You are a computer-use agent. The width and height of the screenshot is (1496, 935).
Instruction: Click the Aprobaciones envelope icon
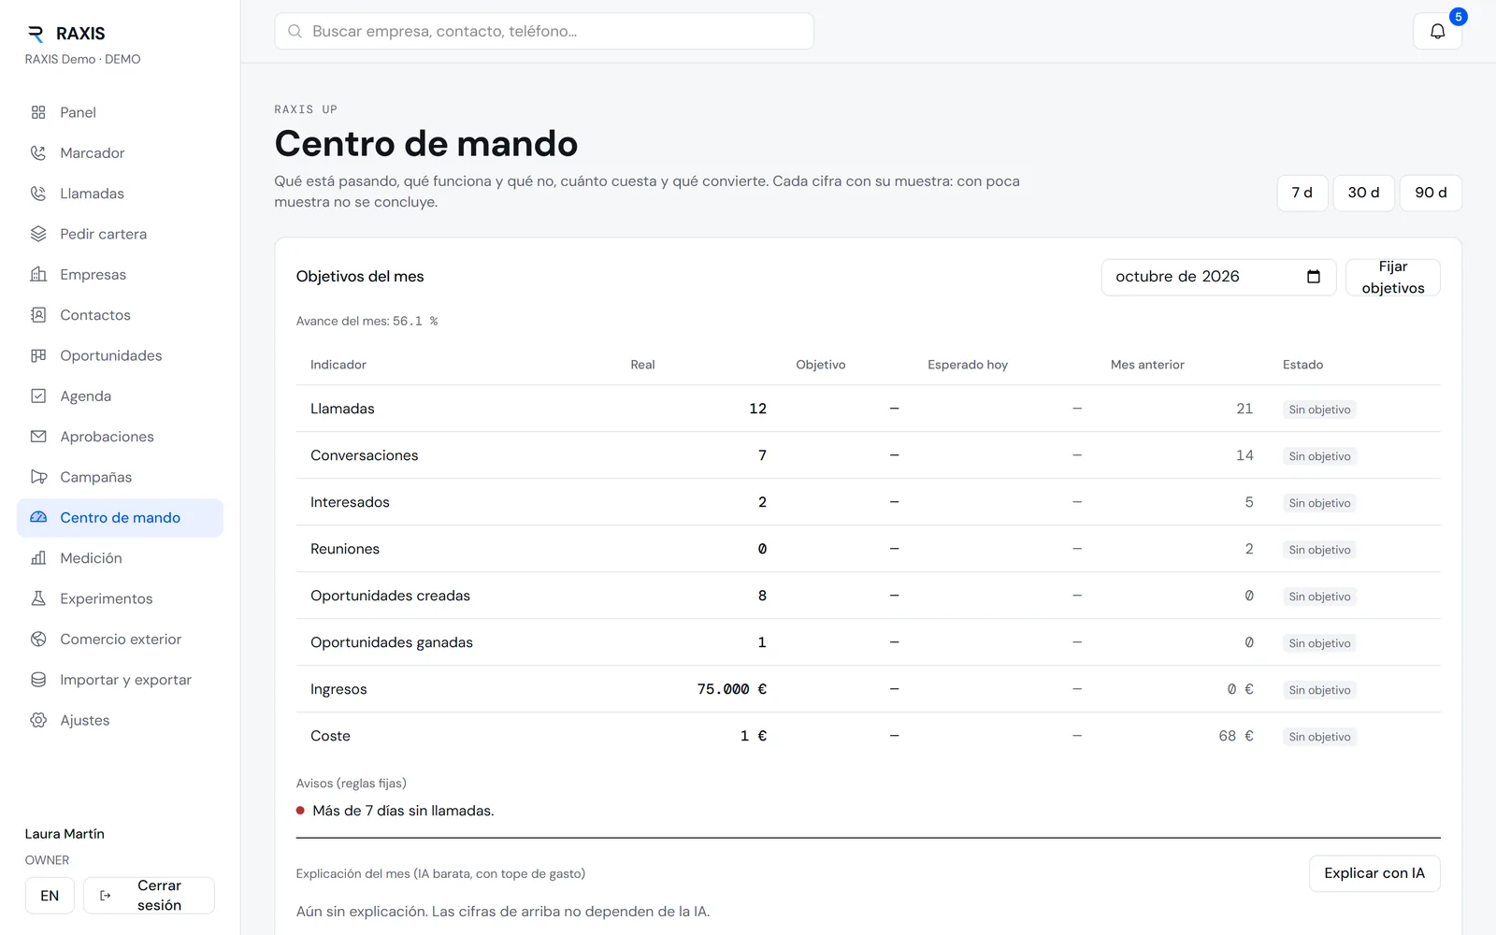(38, 437)
